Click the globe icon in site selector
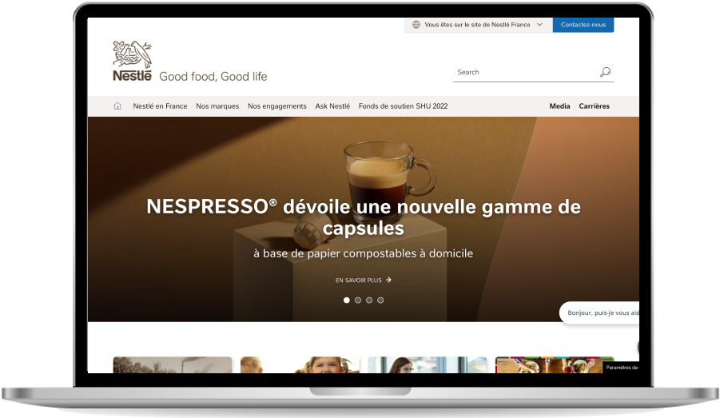This screenshot has height=418, width=720. [x=416, y=25]
